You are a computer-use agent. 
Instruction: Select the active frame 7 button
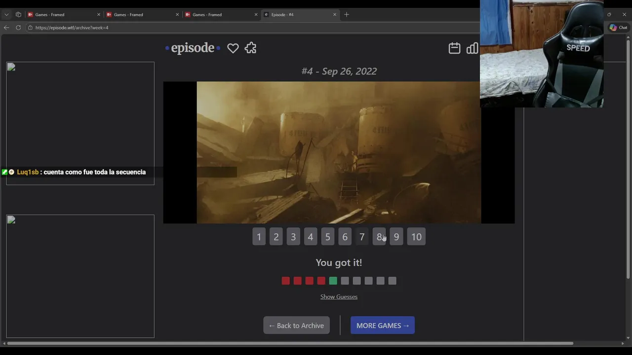362,237
